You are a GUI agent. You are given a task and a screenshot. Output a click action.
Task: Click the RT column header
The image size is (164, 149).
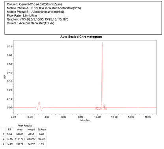pos(9,130)
